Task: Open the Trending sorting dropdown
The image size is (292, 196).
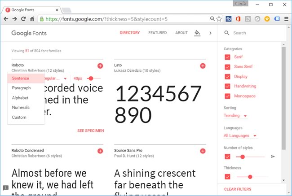Action: [235, 116]
